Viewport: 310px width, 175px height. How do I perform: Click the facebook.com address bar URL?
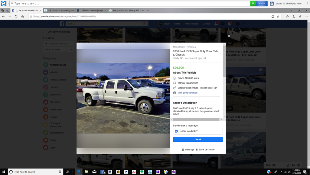click(x=65, y=16)
